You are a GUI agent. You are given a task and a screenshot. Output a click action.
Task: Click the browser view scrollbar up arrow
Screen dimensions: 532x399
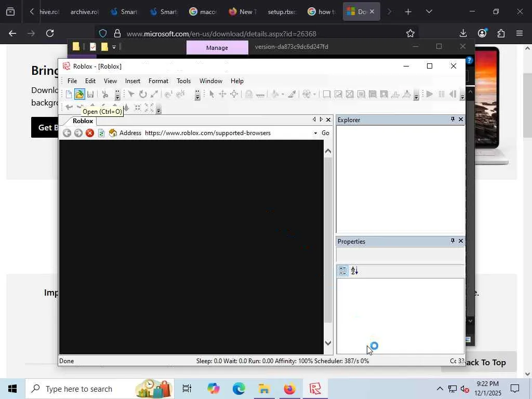point(328,151)
